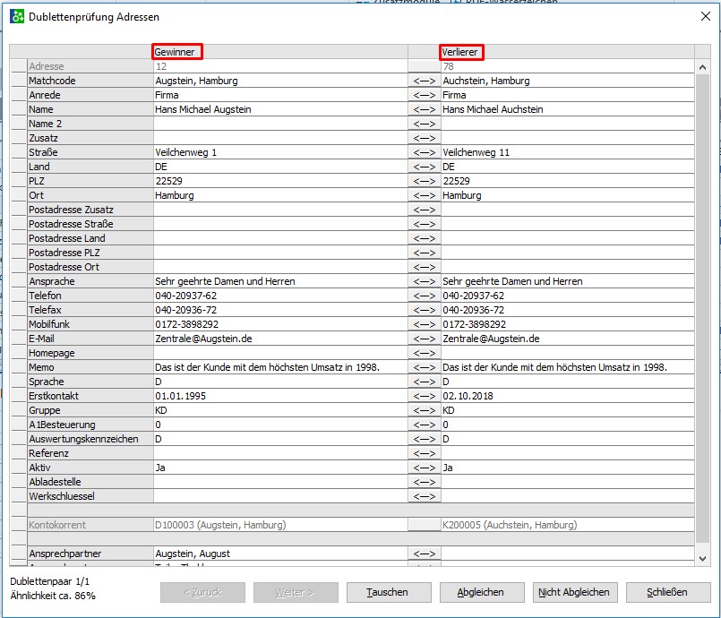
Task: Click Verlierer name field Hans Michael Auchstein
Action: coord(568,109)
